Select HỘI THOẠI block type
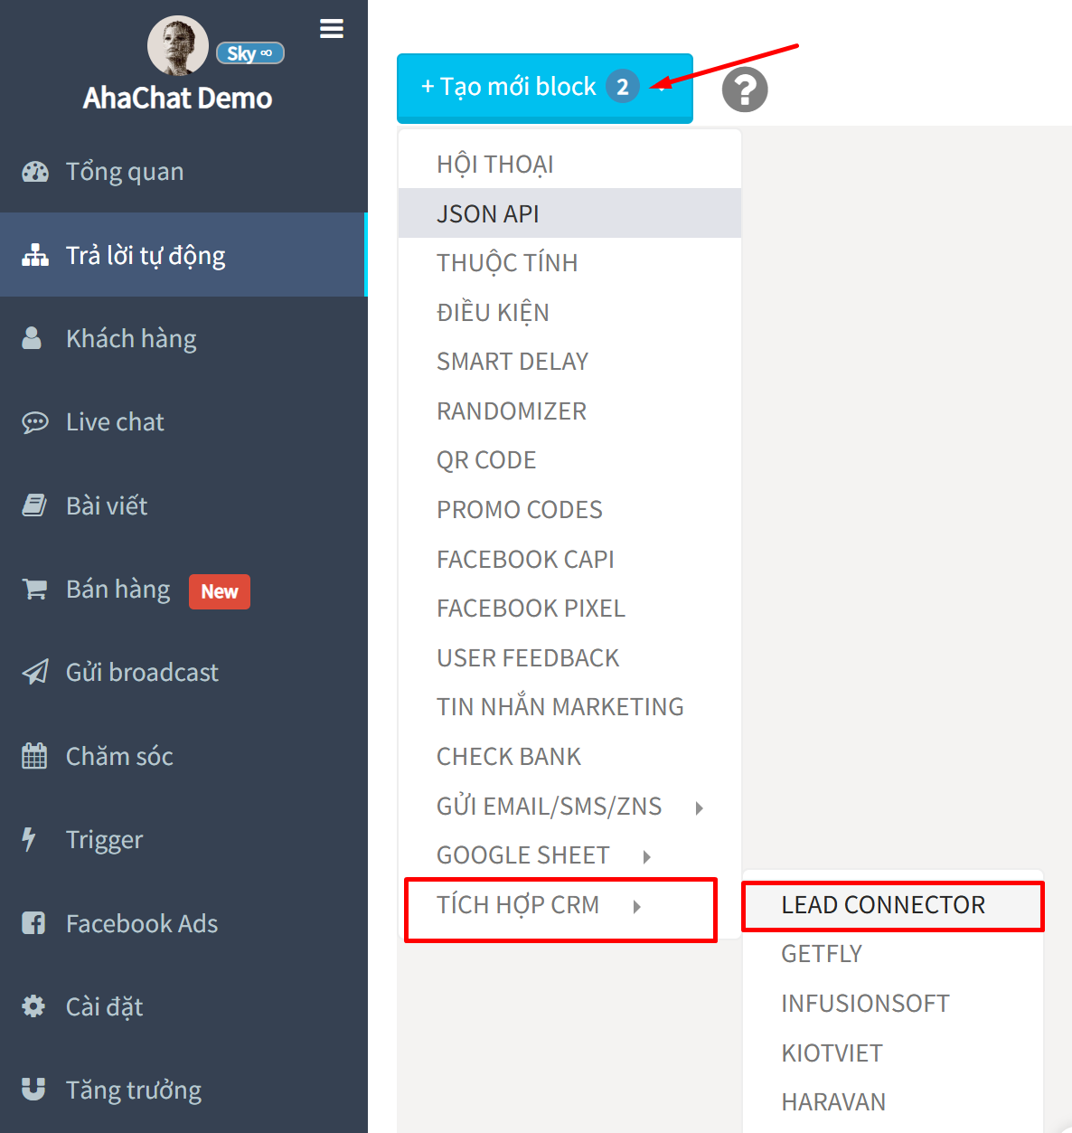 tap(569, 165)
